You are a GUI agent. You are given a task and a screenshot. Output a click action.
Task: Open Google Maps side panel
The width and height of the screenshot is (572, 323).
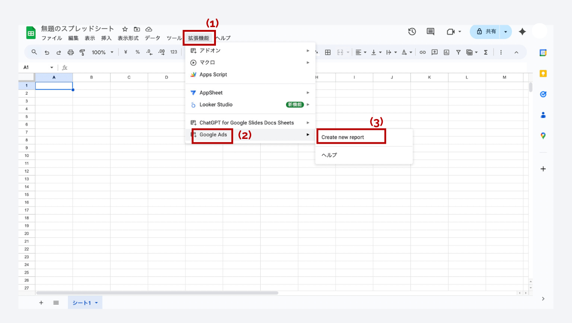pyautogui.click(x=543, y=136)
